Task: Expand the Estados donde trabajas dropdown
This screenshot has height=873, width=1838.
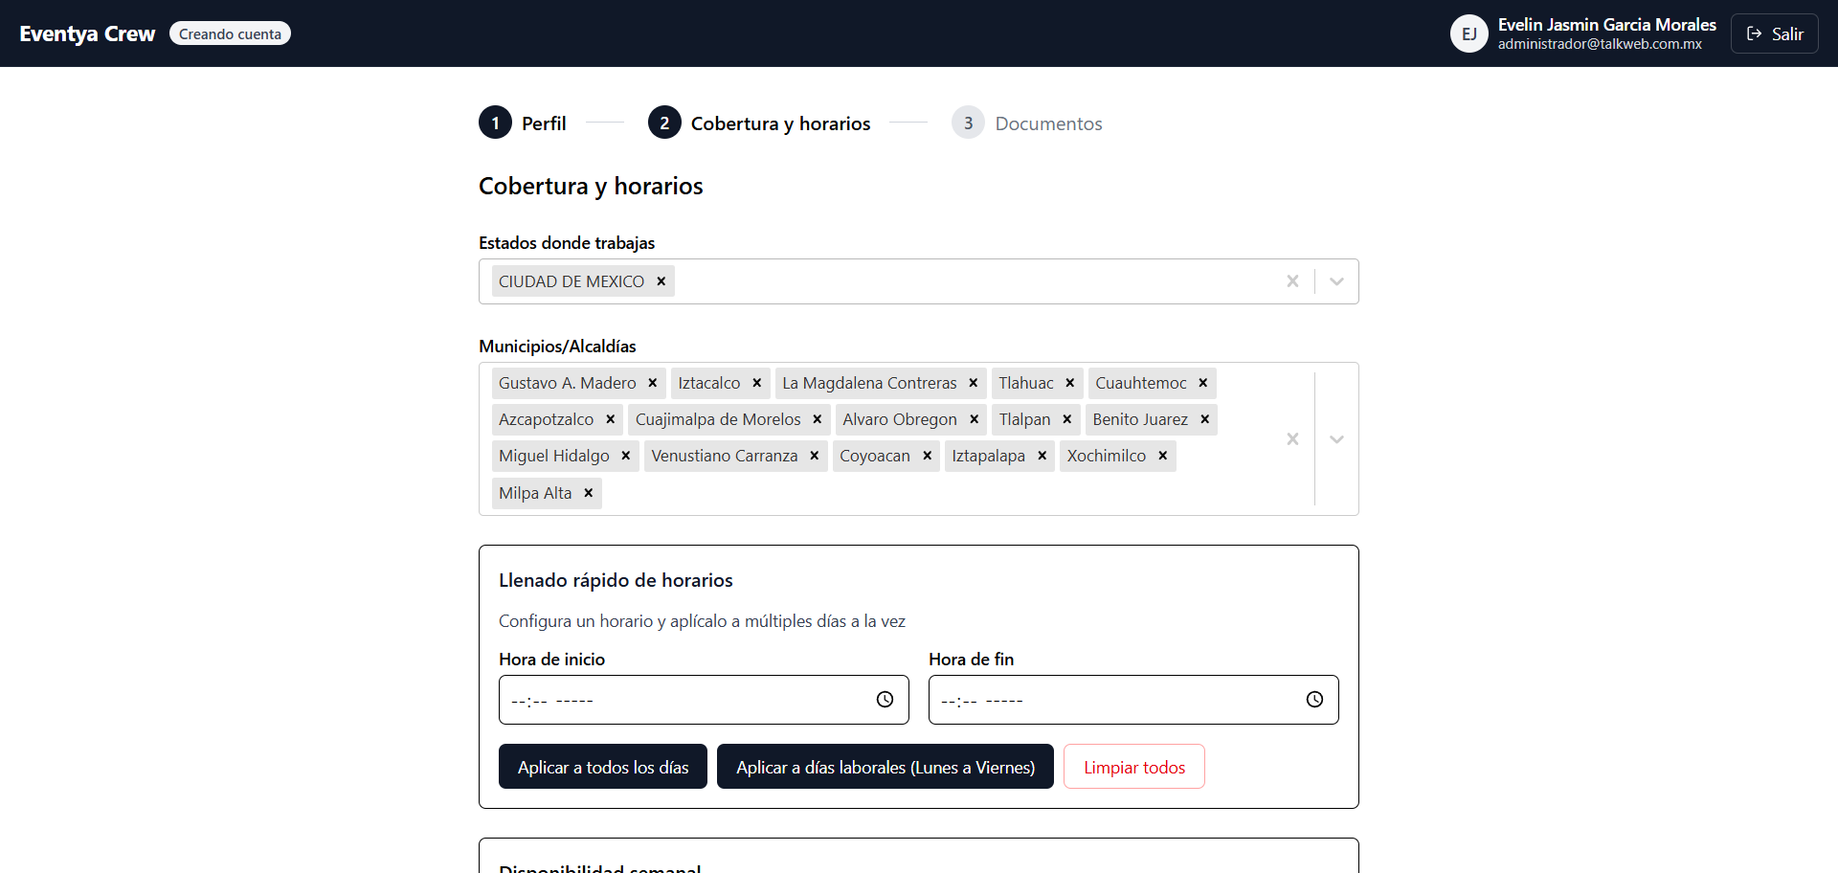Action: click(1336, 280)
